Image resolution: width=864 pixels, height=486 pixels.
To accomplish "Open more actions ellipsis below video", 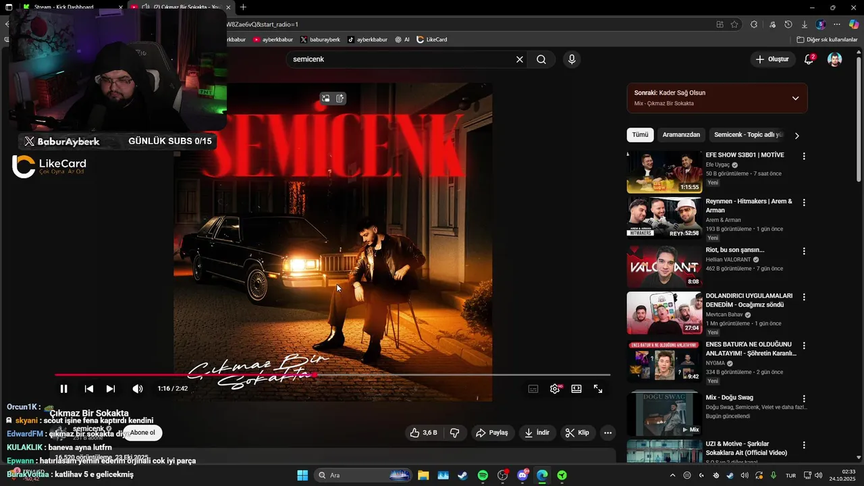I will coord(607,433).
